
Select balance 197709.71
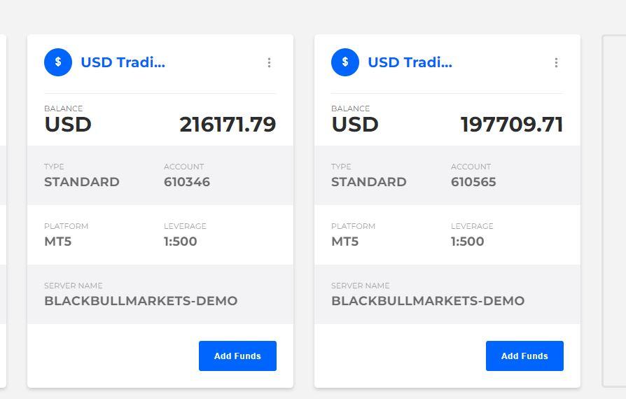pyautogui.click(x=512, y=125)
